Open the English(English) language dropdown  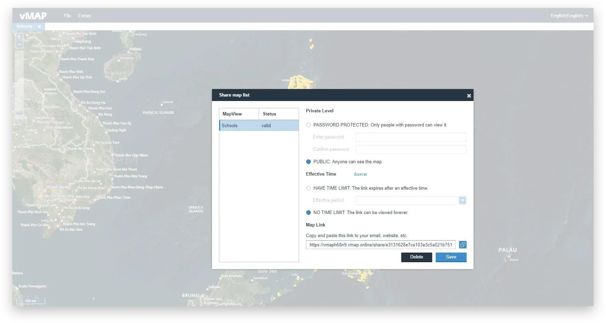(569, 16)
